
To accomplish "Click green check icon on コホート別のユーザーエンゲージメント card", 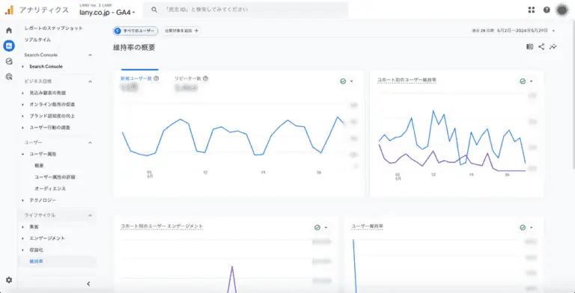I will [317, 227].
